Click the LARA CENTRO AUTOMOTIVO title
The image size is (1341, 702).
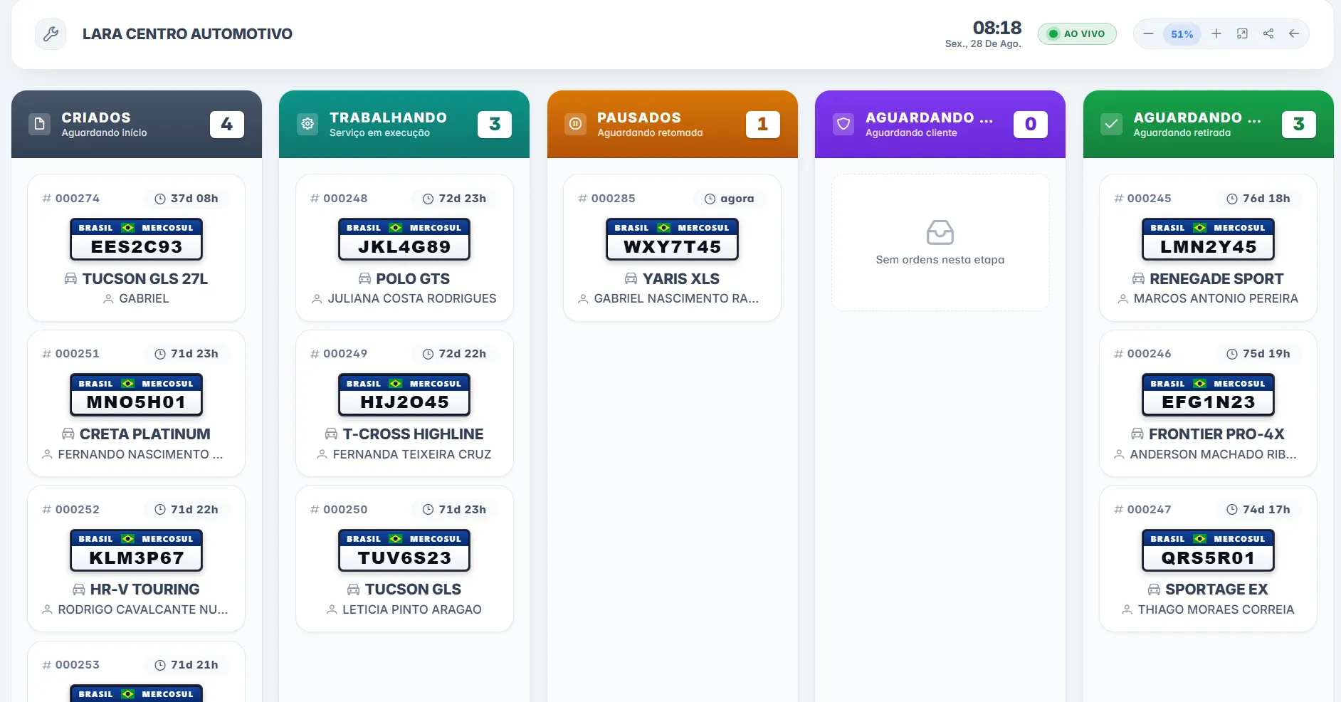[187, 34]
